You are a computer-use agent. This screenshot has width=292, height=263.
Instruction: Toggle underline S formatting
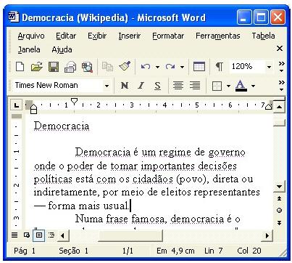157,85
